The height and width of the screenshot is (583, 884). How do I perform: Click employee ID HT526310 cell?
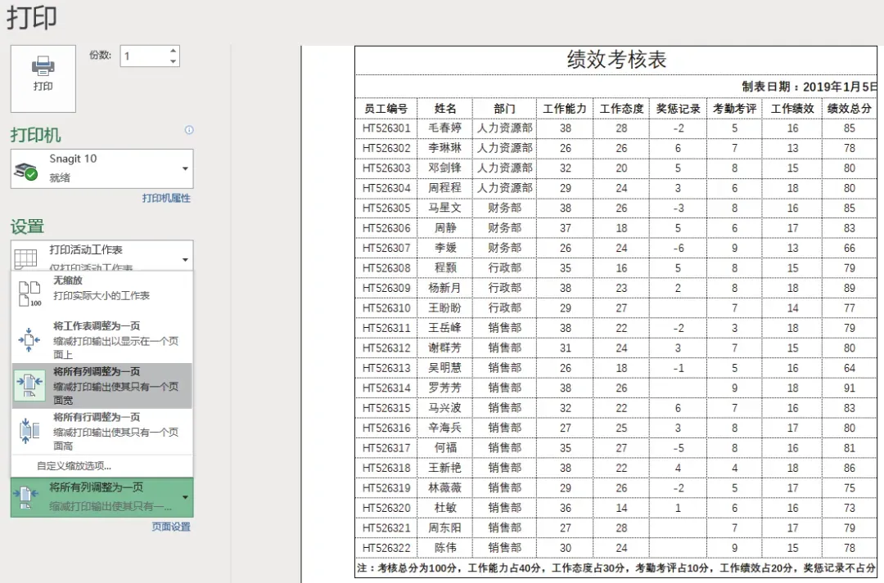(x=386, y=308)
